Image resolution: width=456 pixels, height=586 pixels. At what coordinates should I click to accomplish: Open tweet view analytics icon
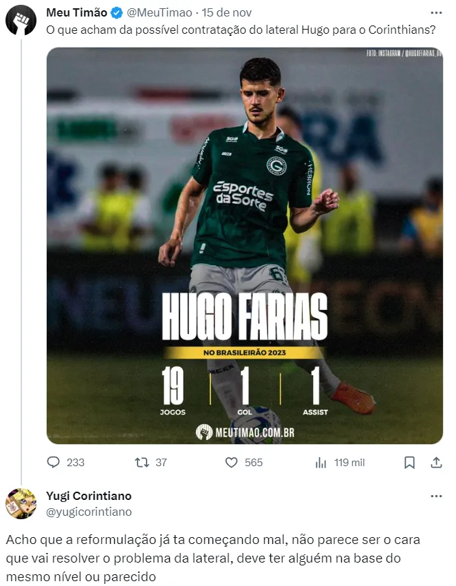(321, 463)
